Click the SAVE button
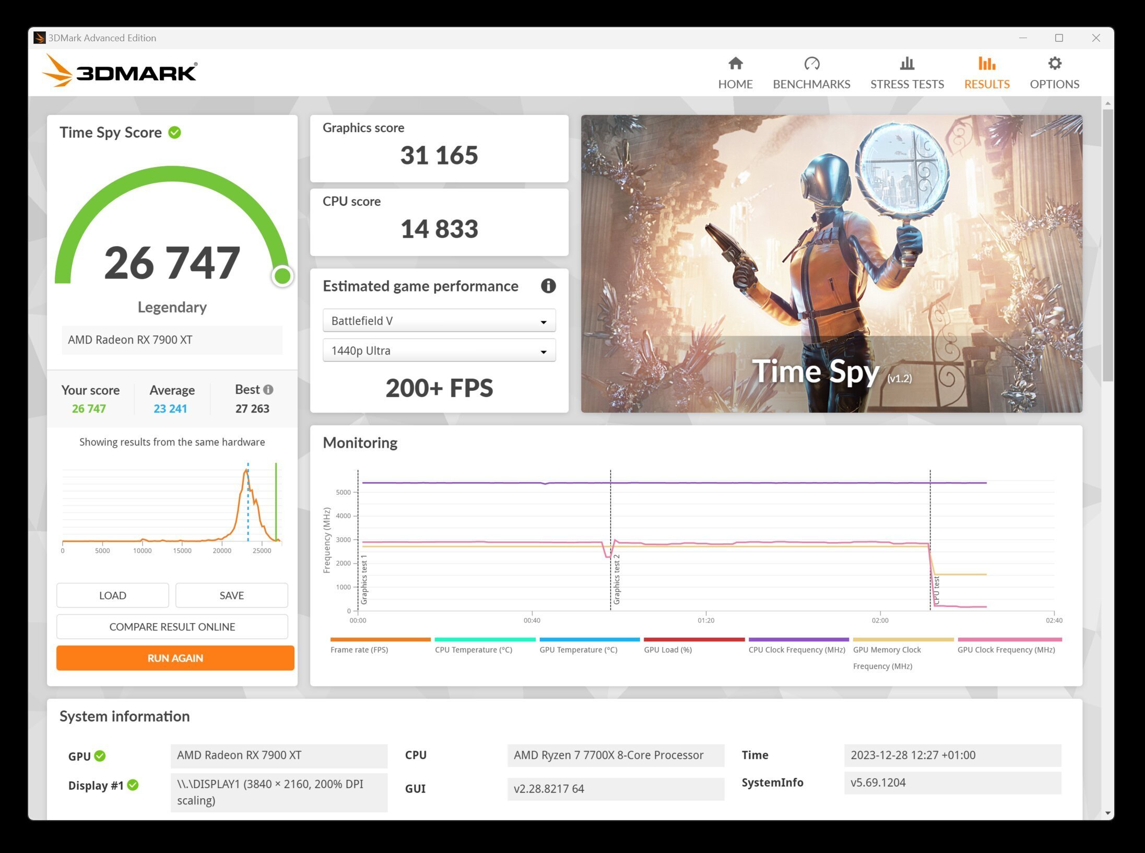The width and height of the screenshot is (1145, 853). tap(232, 595)
